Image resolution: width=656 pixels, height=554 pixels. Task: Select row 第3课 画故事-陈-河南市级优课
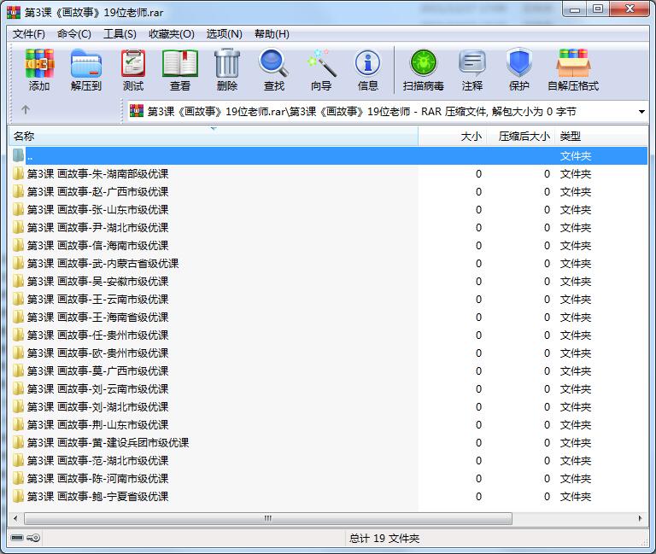328,479
